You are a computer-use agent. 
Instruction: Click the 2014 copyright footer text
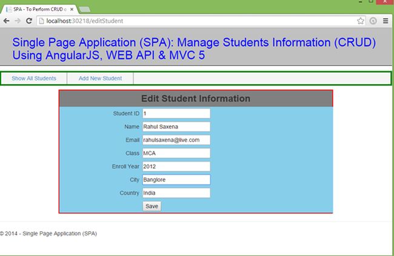click(48, 234)
